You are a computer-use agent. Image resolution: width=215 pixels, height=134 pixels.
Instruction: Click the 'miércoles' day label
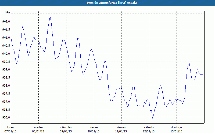coord(66,127)
